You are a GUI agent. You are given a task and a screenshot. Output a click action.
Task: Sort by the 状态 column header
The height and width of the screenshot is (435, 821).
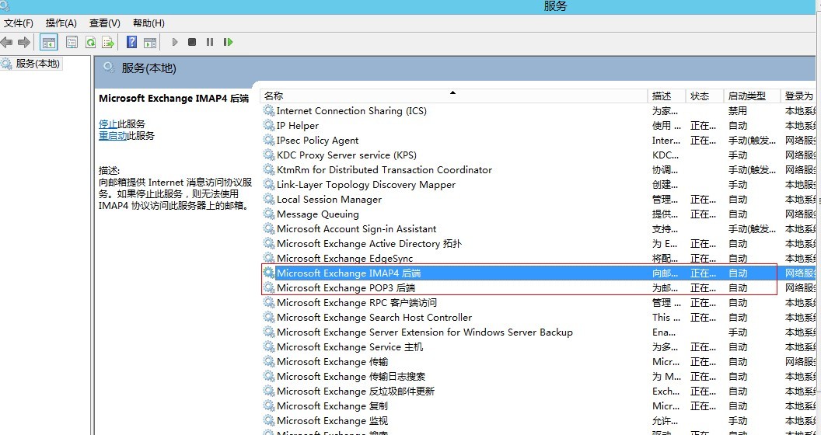pos(704,96)
